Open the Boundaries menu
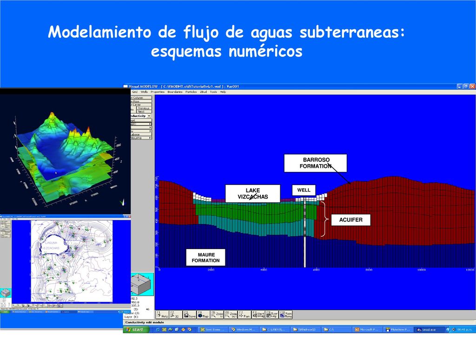 [175, 92]
